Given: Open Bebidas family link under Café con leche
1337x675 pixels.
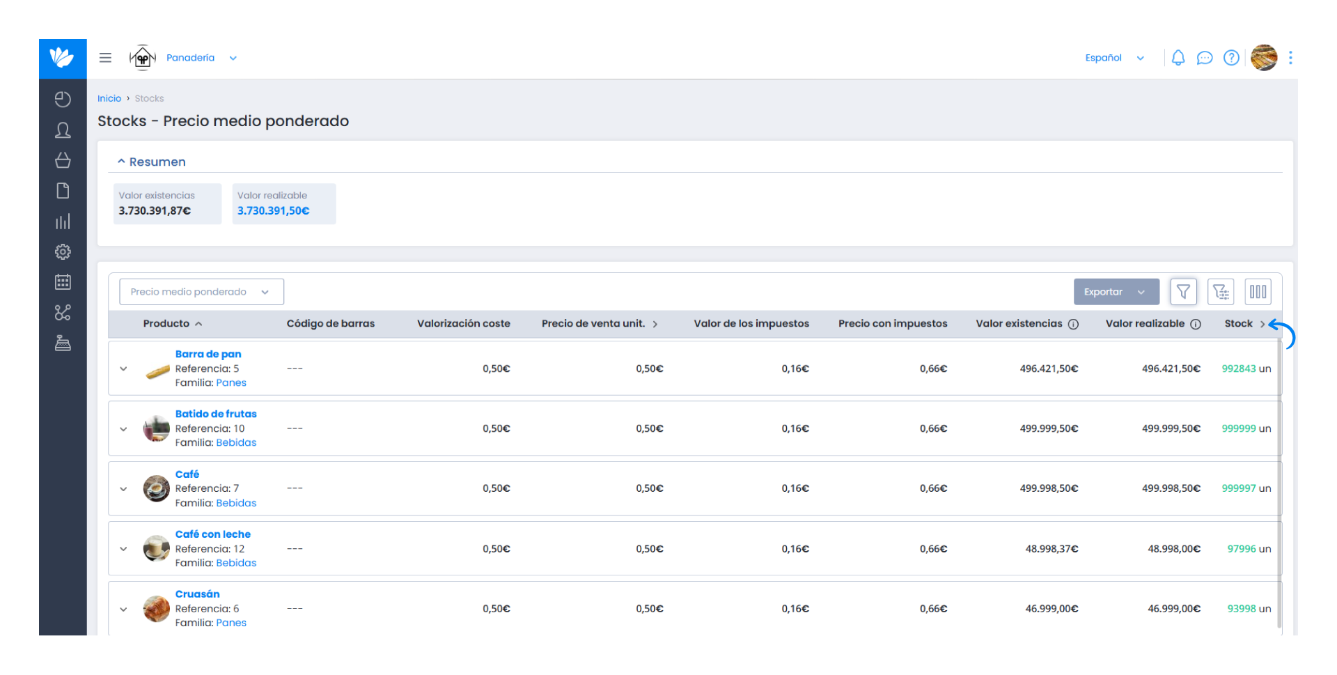Looking at the screenshot, I should (236, 563).
